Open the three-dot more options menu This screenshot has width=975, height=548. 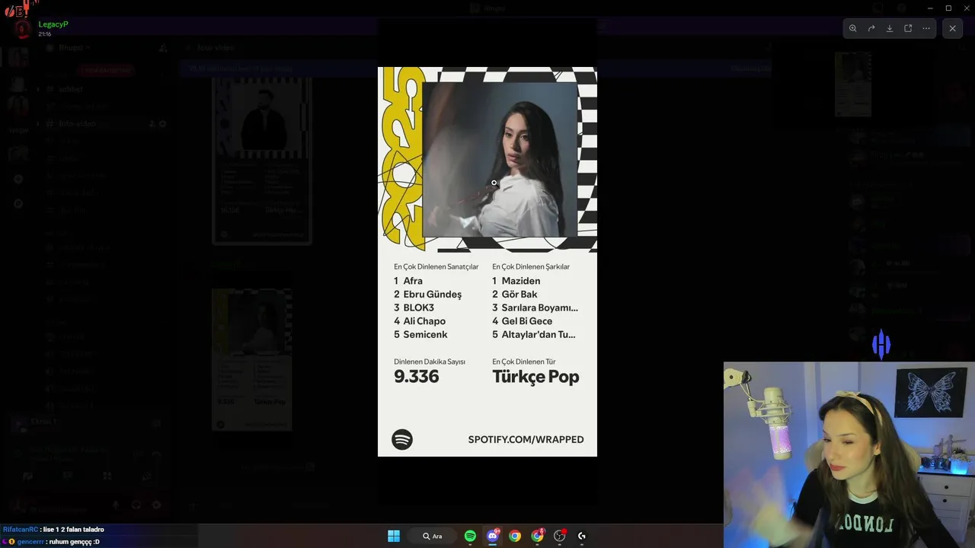point(926,28)
